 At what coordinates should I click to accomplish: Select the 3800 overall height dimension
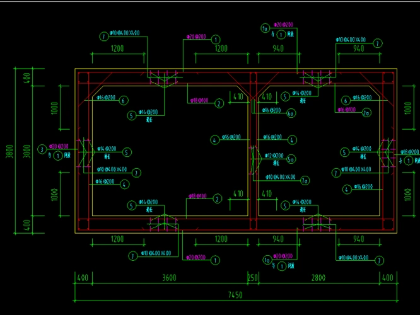click(9, 151)
